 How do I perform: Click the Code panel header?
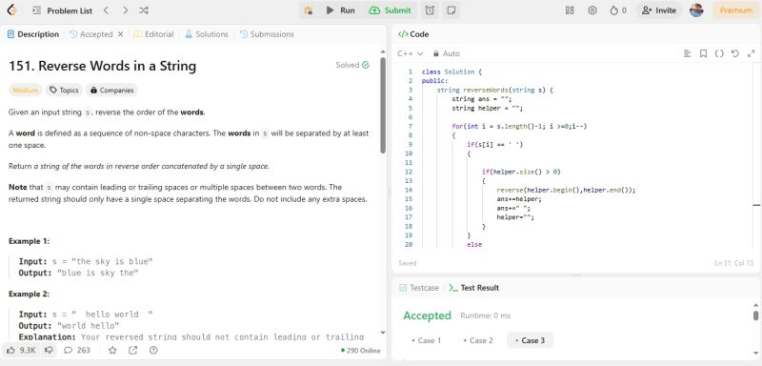click(413, 34)
